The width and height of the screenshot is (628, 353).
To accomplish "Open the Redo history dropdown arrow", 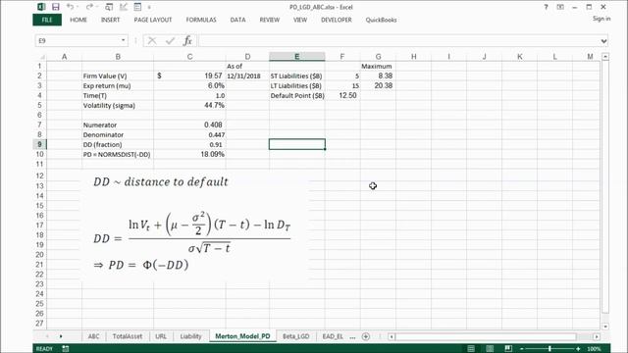I will click(x=97, y=7).
